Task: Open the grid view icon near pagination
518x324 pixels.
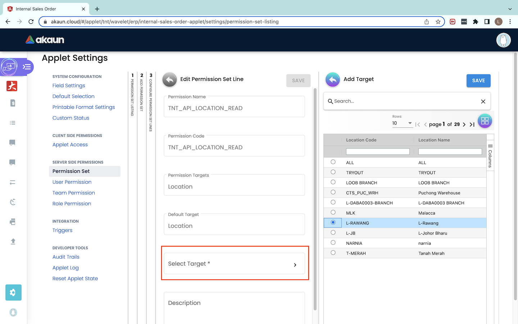Action: pyautogui.click(x=485, y=121)
